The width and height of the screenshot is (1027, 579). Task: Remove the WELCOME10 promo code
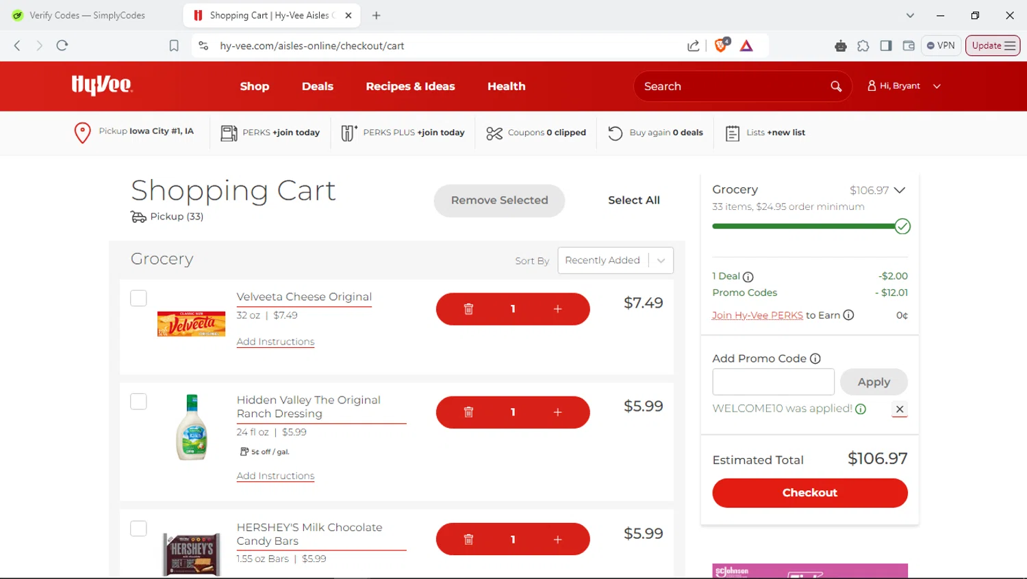tap(900, 409)
